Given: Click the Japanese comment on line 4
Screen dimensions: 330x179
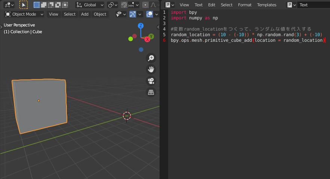Looking at the screenshot, I should coord(241,29).
